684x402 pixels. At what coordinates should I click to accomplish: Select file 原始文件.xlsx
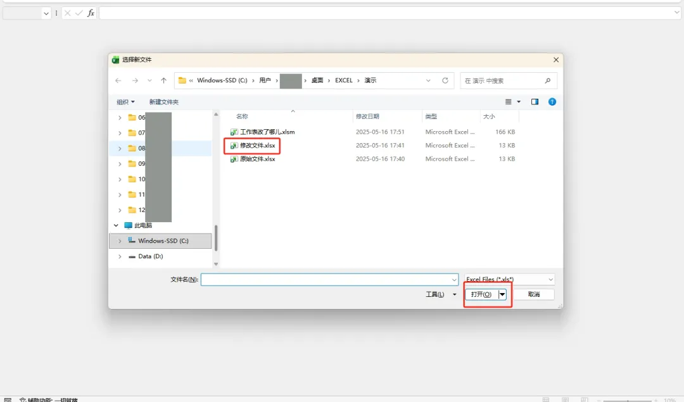point(257,159)
